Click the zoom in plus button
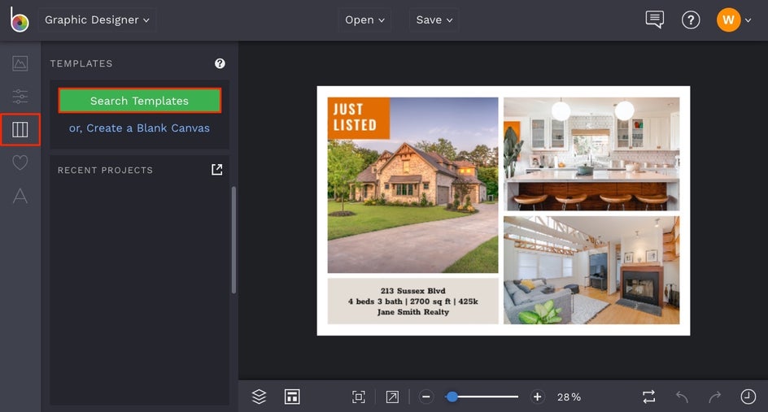This screenshot has height=412, width=768. tap(537, 397)
